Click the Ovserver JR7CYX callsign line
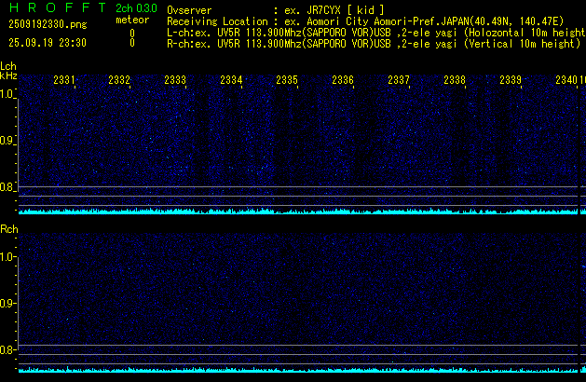This screenshot has height=382, width=586. point(275,9)
